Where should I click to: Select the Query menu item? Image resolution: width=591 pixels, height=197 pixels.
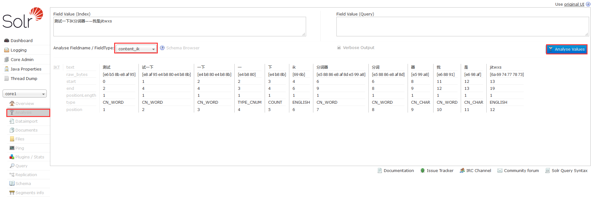[x=21, y=166]
